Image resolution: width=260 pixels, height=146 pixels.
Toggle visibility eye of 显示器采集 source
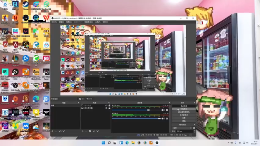pyautogui.click(x=106, y=108)
